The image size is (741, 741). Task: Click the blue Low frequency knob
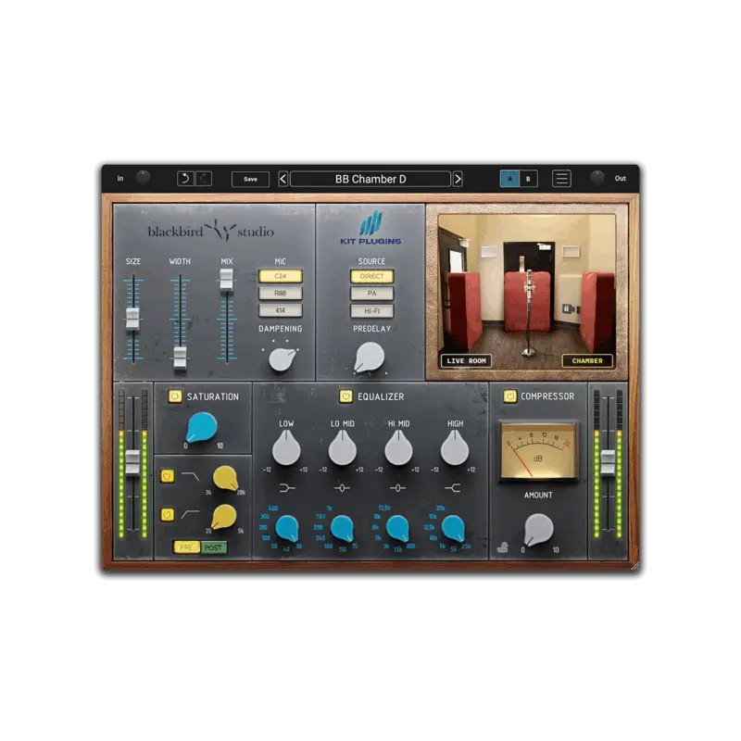pos(287,528)
